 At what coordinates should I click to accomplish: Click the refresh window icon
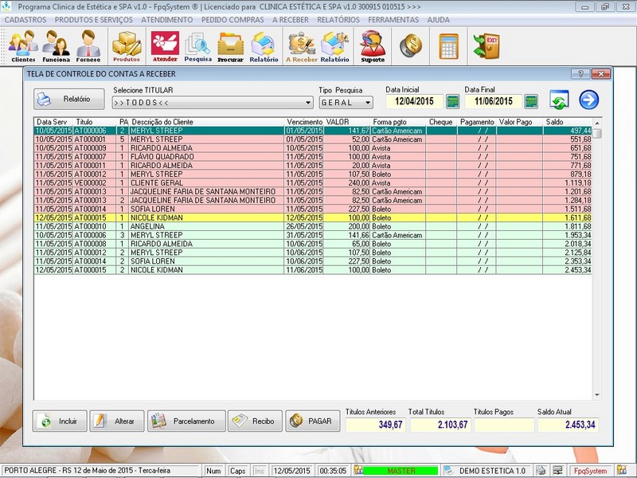(559, 100)
